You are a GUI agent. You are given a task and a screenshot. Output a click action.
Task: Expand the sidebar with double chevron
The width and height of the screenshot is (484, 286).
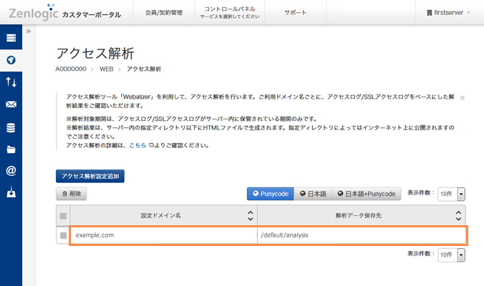coord(29,32)
